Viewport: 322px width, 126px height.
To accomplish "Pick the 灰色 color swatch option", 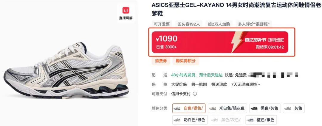I will pos(294,108).
